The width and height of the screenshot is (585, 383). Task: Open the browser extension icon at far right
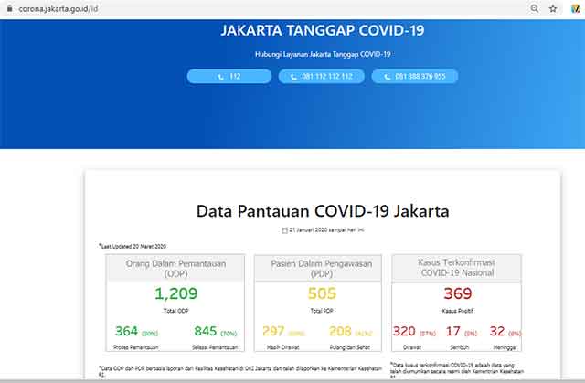pyautogui.click(x=575, y=8)
